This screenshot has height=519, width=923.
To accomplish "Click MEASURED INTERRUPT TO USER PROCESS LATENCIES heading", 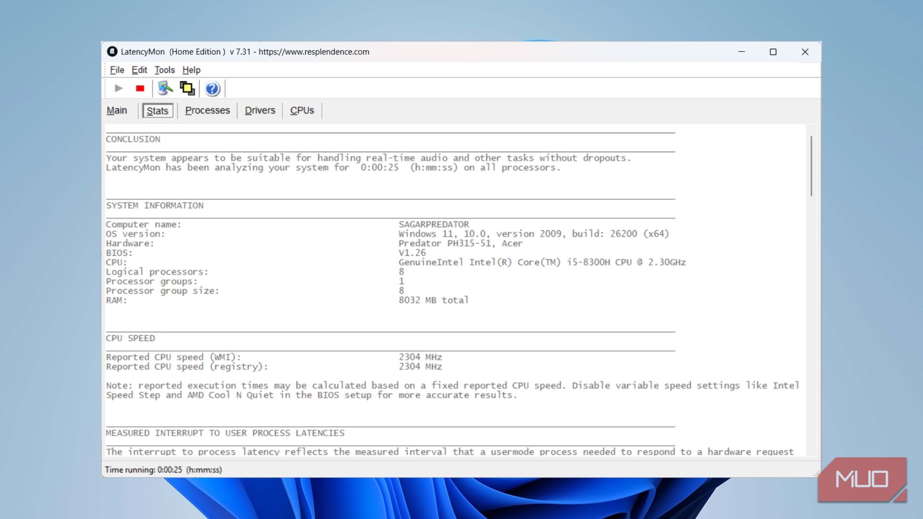I will pyautogui.click(x=225, y=433).
